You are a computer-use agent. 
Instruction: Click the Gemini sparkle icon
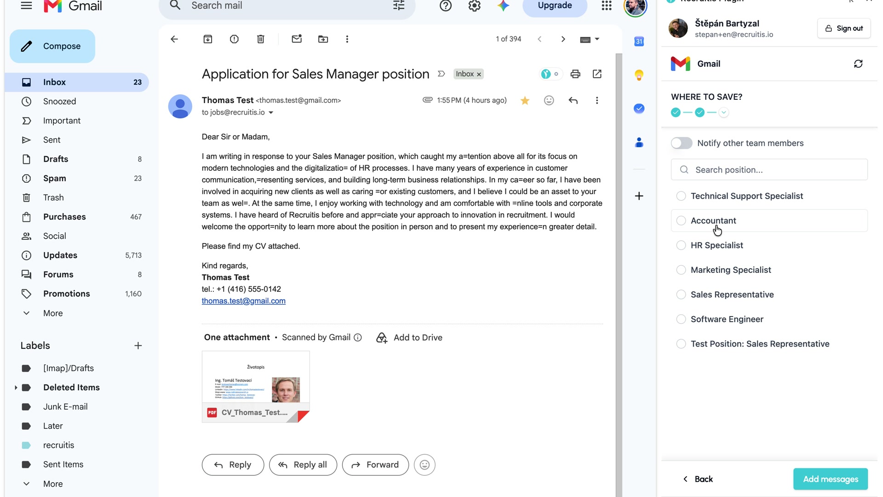point(503,6)
